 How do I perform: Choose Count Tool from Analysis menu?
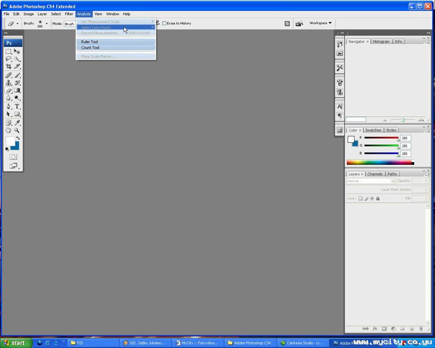point(116,47)
